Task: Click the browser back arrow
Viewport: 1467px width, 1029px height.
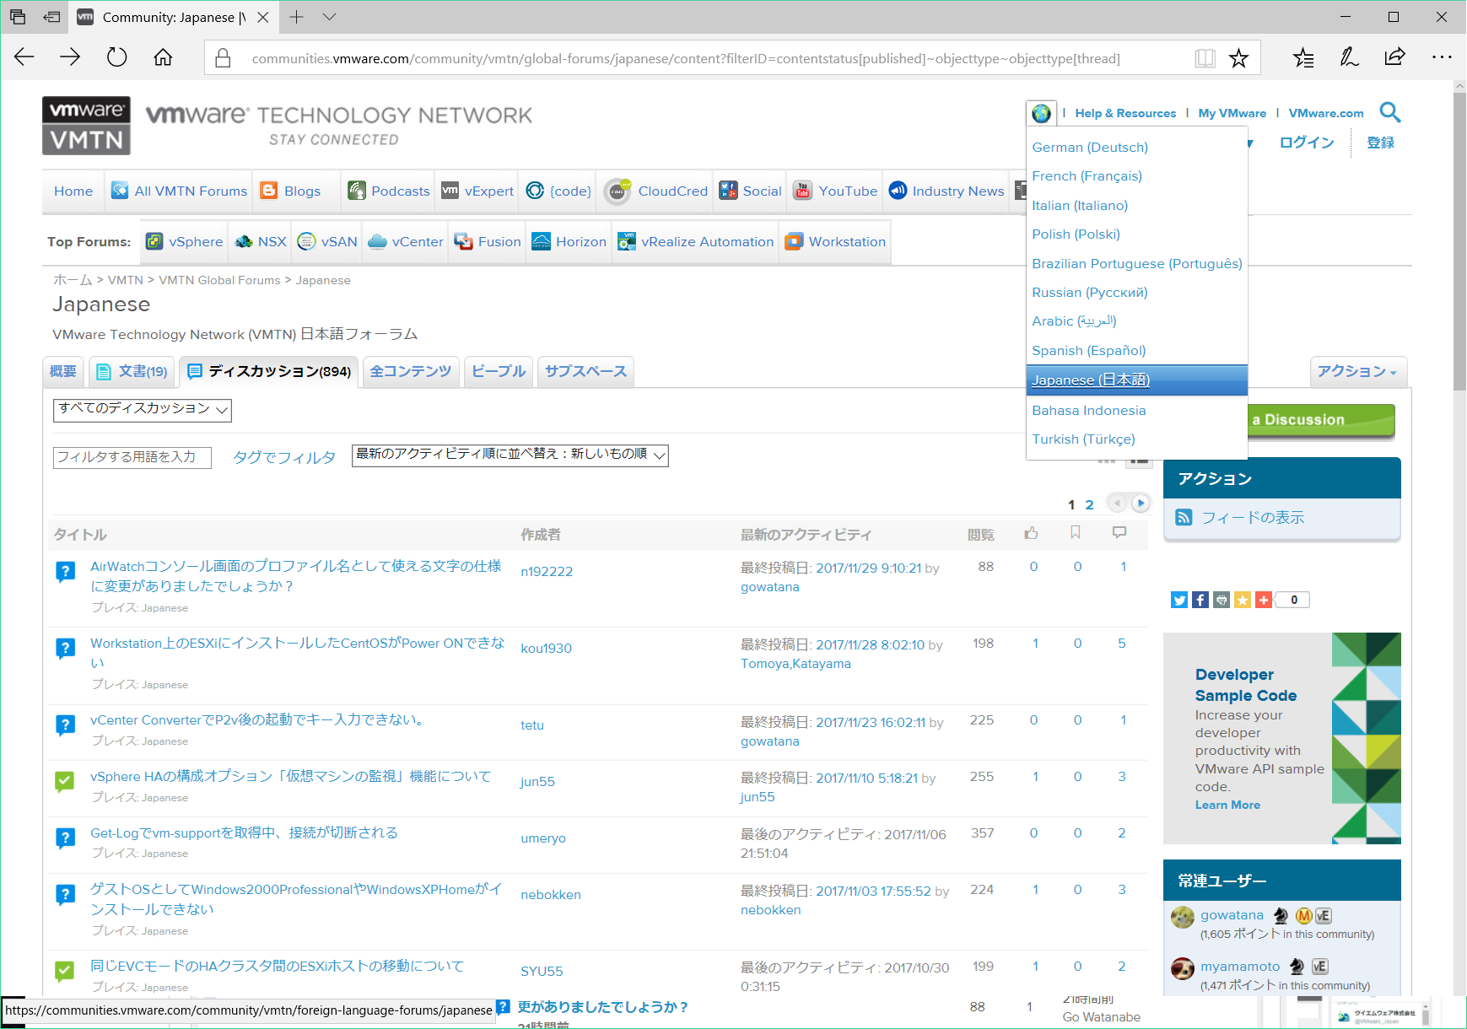Action: pos(24,57)
